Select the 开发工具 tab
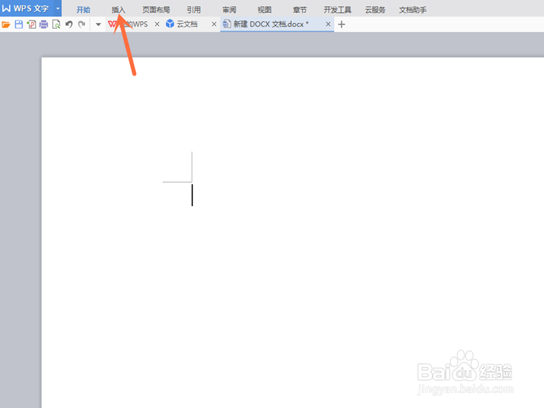This screenshot has width=544, height=408. pos(337,10)
